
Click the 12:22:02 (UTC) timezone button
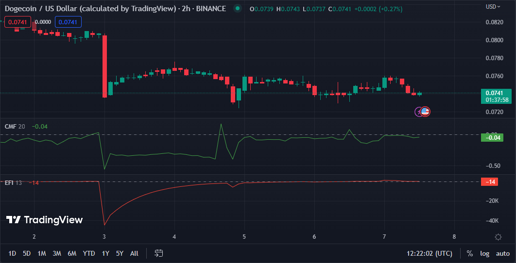(430, 253)
